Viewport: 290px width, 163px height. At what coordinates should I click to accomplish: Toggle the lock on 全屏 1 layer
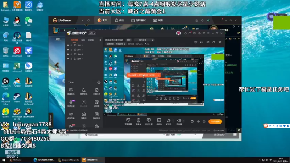(x=71, y=59)
